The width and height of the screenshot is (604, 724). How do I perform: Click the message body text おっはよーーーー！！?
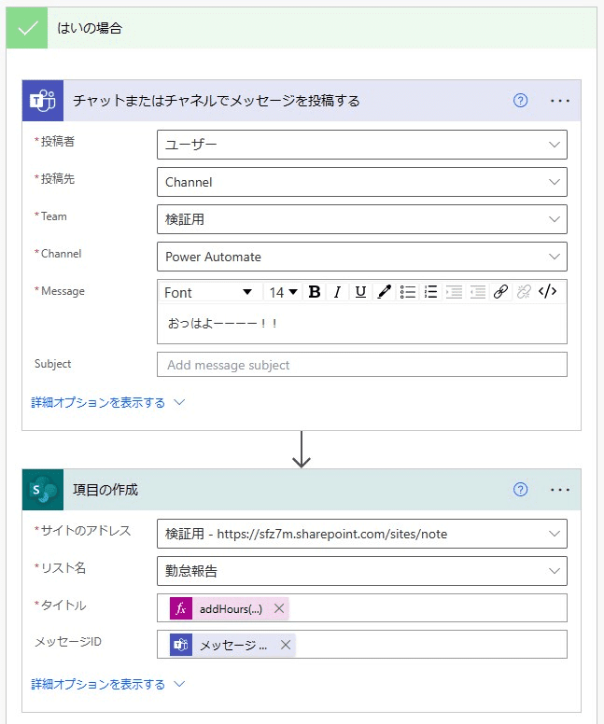point(222,323)
